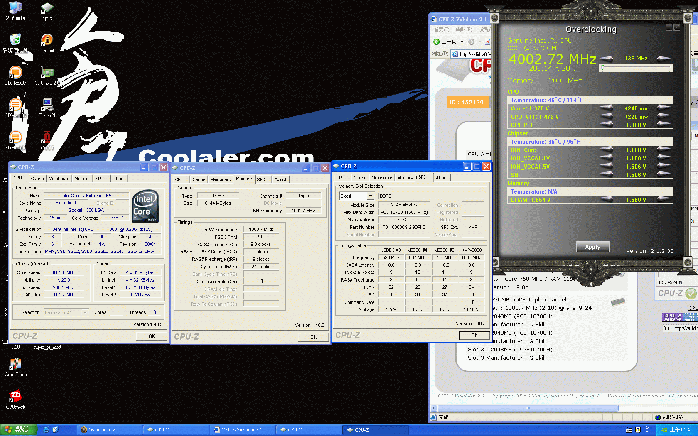Click the Core Speed 4002.6 MHz value

point(64,273)
